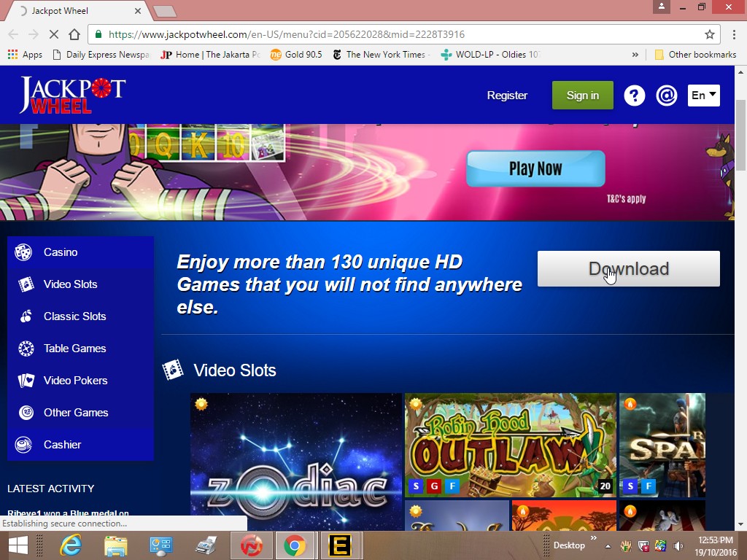
Task: Open the Daily Express Newspaper bookmark
Action: tap(101, 54)
